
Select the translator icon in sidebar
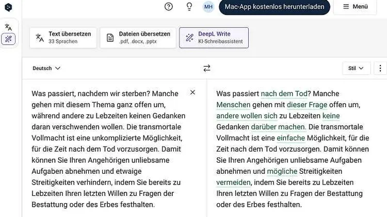8,27
